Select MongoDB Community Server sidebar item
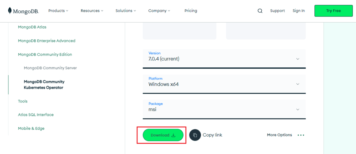The image size is (356, 154). coord(50,68)
